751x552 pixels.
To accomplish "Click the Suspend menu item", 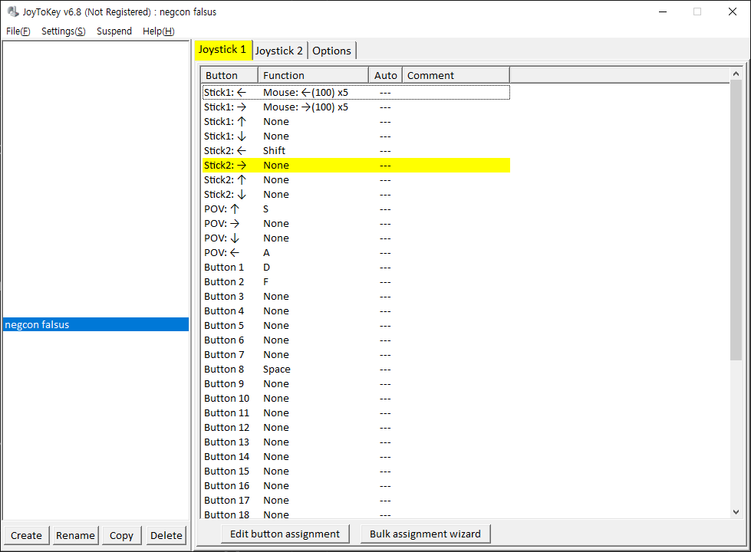I will pos(114,31).
